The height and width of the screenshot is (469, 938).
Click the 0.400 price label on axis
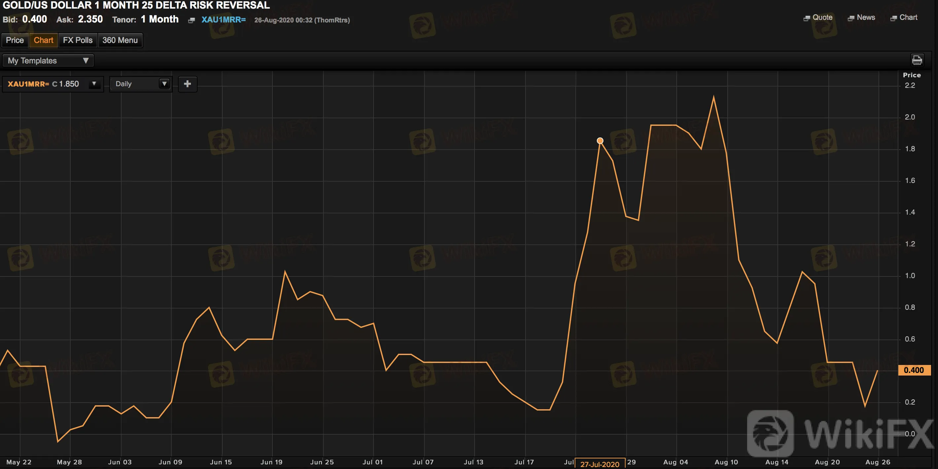tap(914, 370)
